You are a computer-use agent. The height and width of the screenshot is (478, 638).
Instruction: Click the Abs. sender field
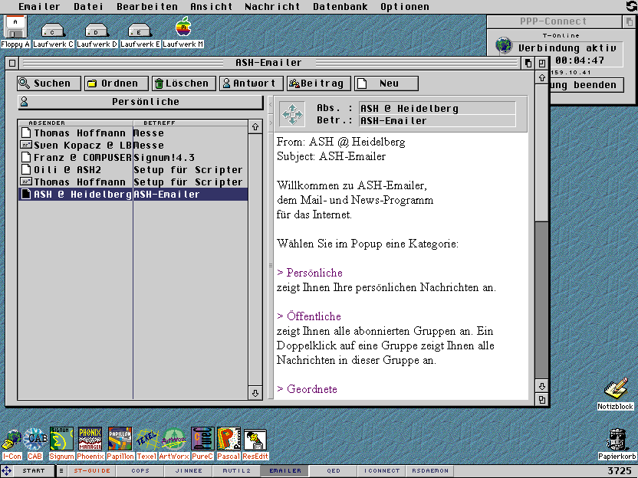(437, 109)
